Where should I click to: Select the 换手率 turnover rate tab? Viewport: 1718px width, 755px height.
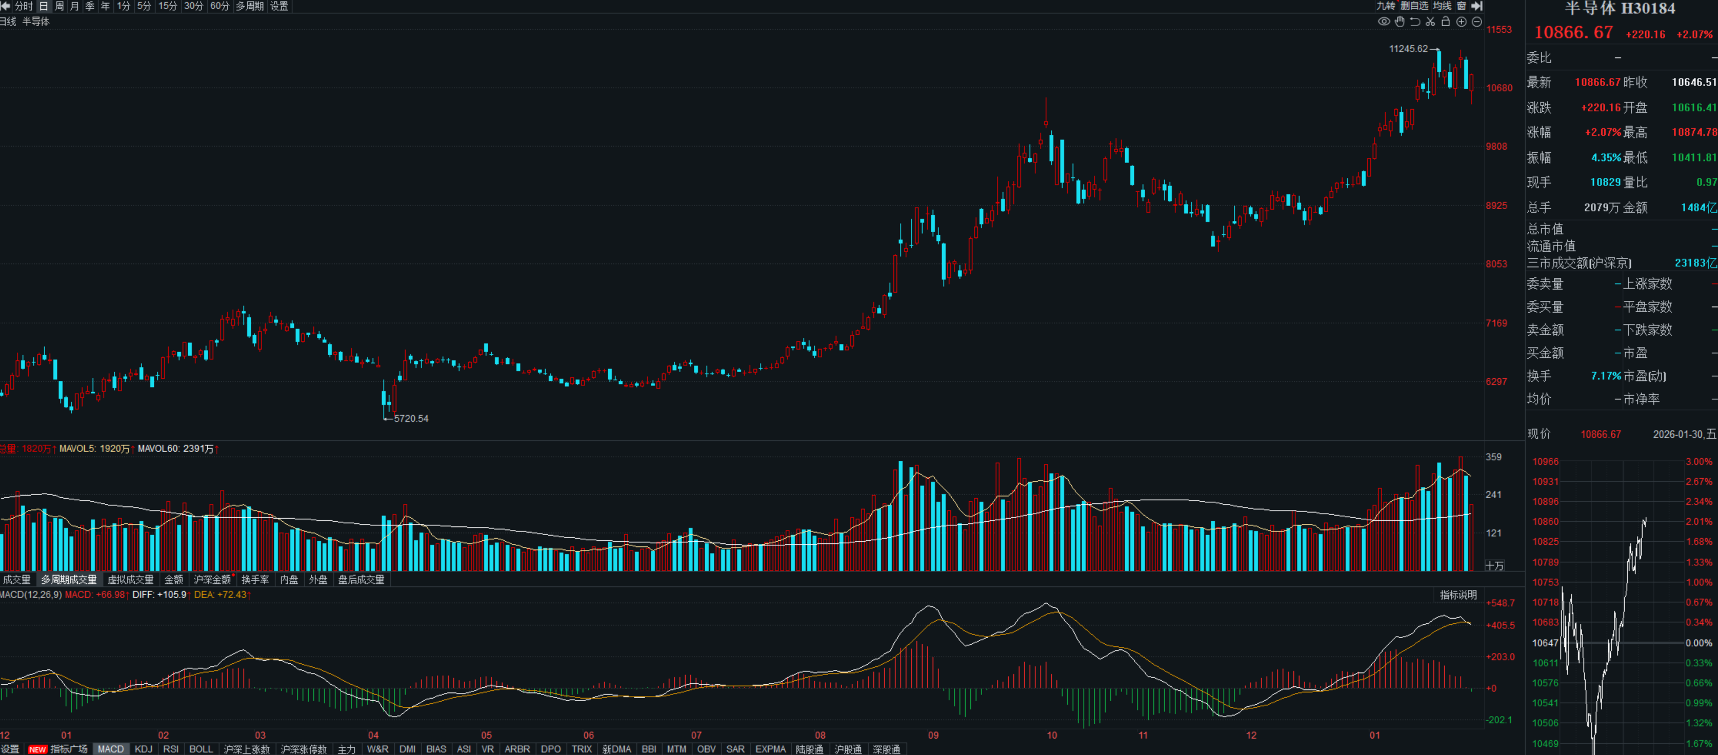click(x=255, y=580)
